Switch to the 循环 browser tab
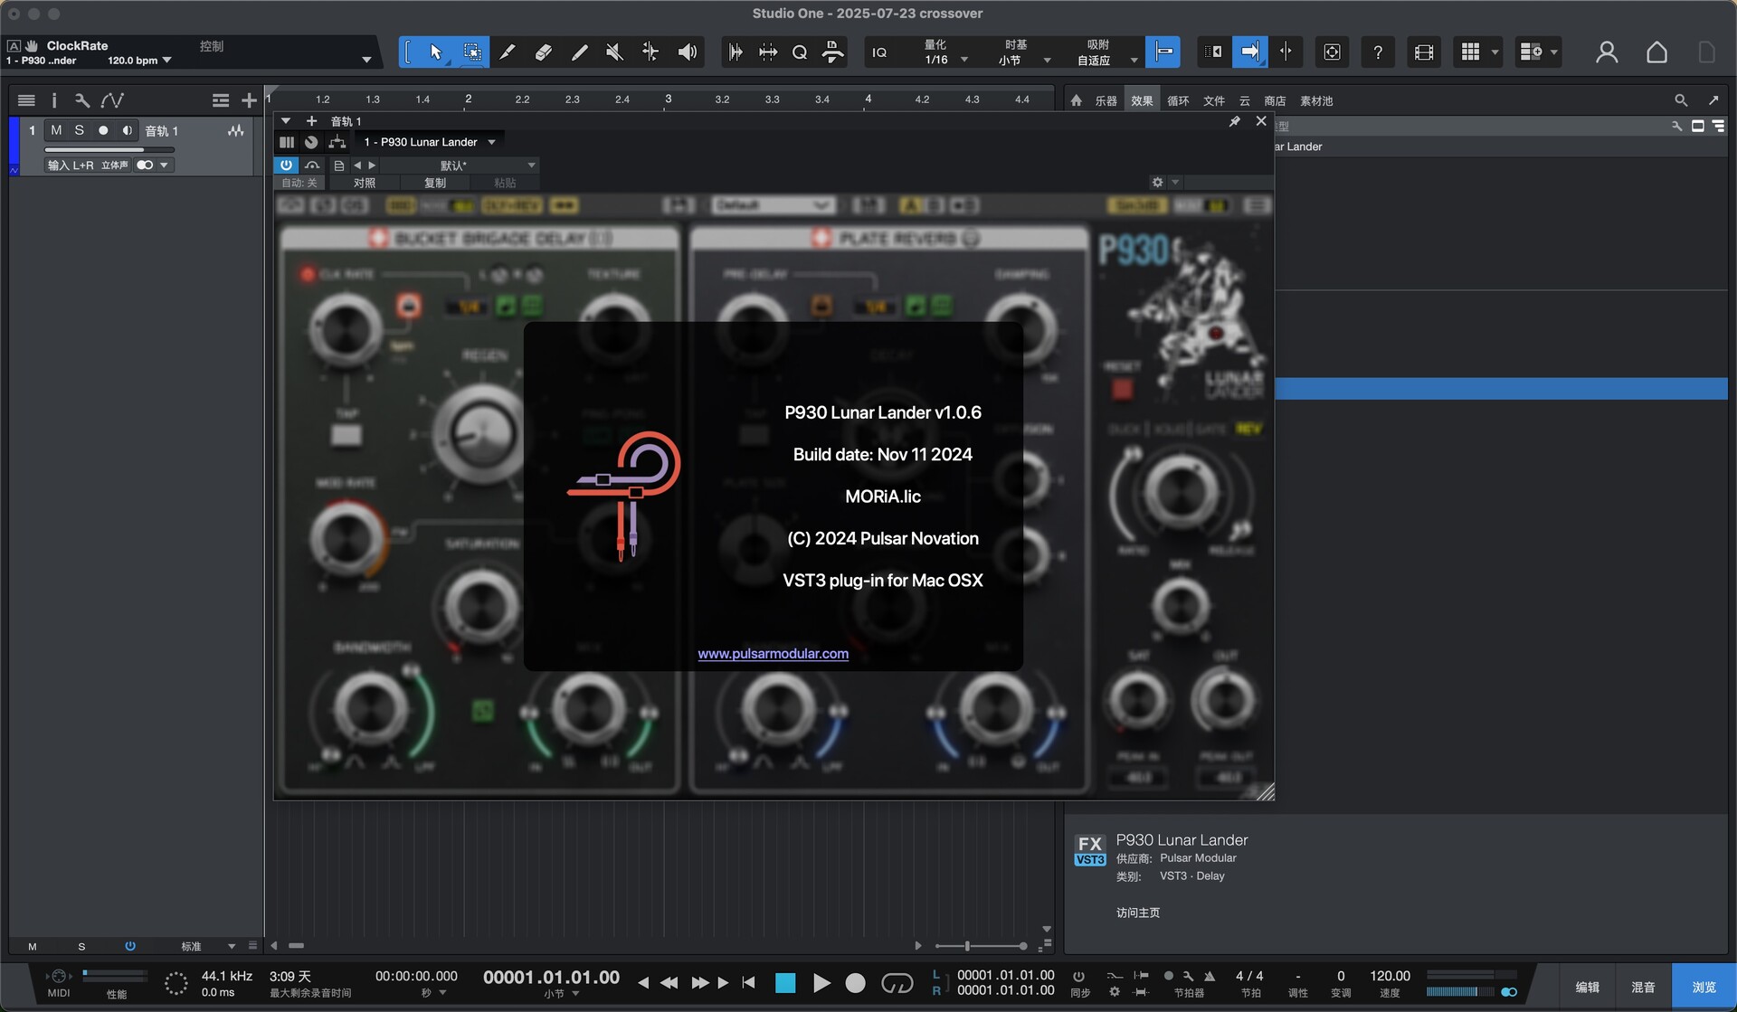 point(1178,100)
